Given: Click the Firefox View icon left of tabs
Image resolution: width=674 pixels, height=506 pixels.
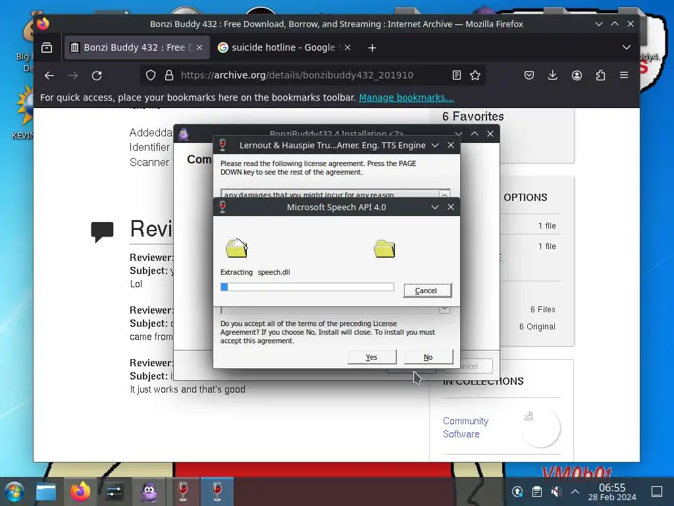Looking at the screenshot, I should pos(47,47).
